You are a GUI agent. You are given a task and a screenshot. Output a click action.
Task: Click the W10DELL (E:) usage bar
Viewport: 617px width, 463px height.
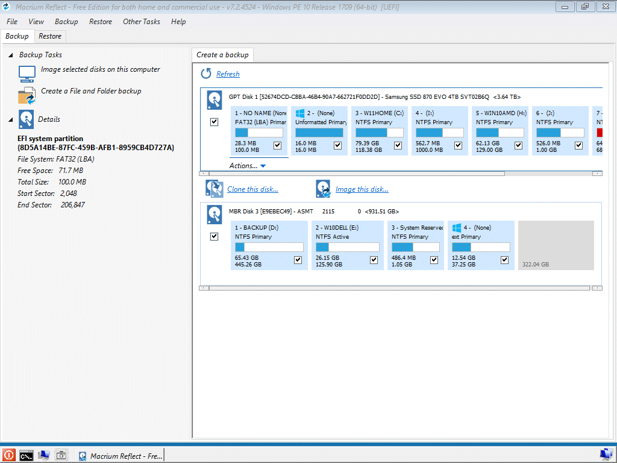[x=348, y=247]
